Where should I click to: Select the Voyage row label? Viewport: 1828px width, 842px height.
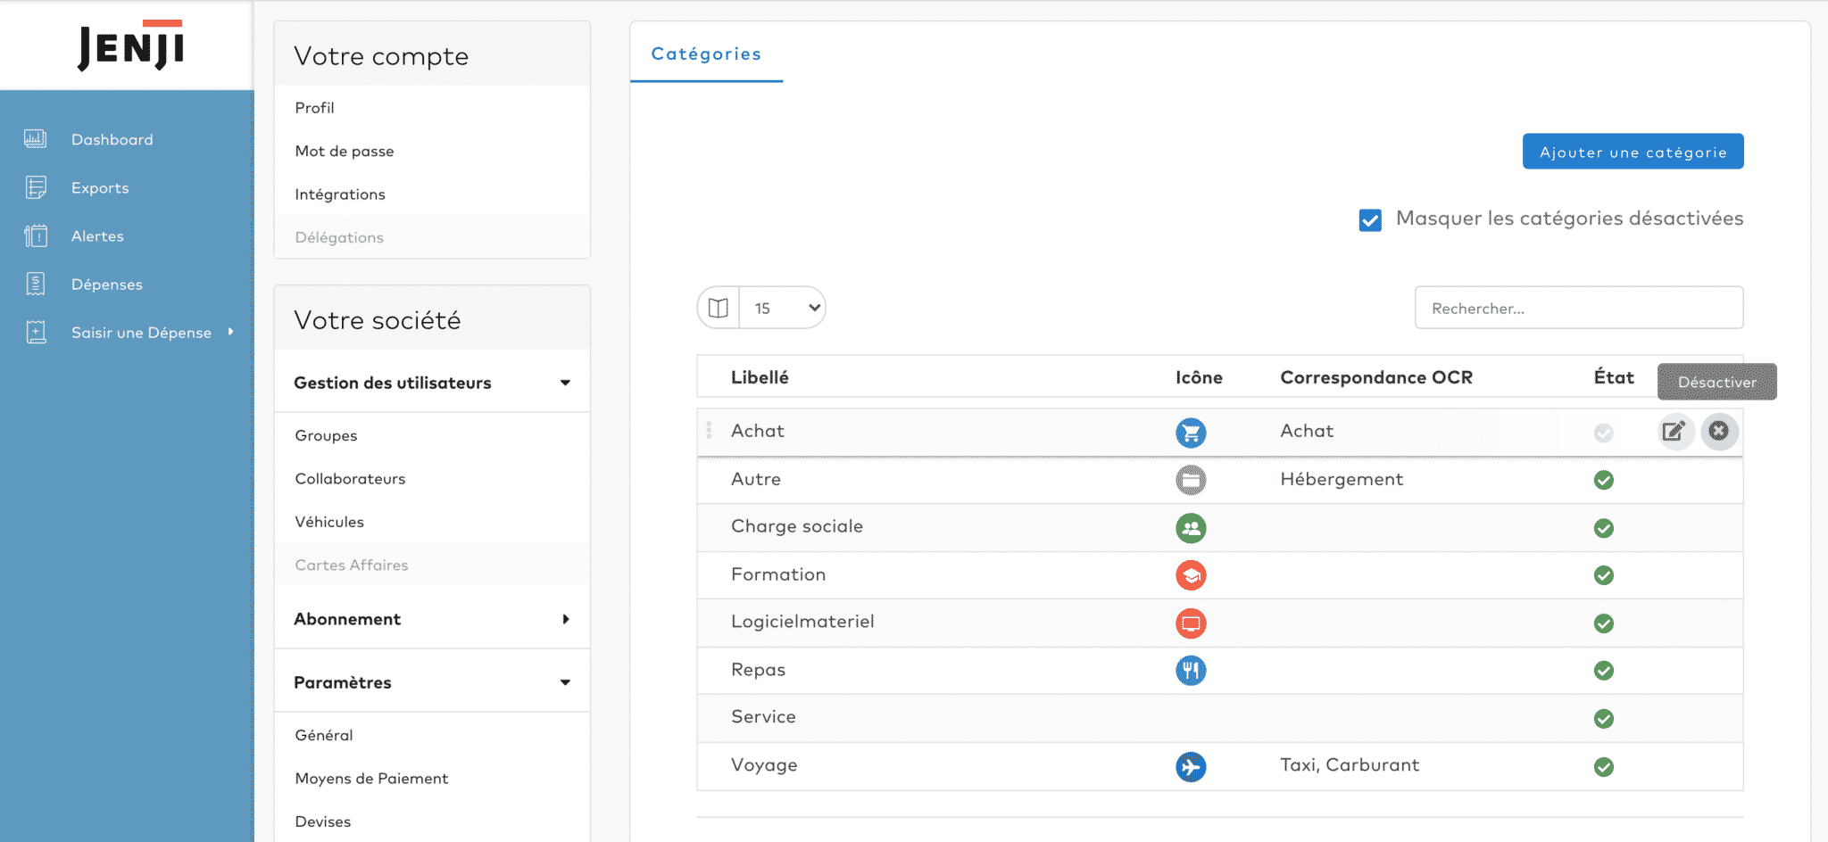click(x=764, y=765)
